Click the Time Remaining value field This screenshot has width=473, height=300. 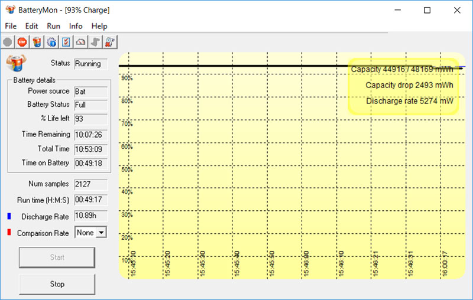[90, 135]
